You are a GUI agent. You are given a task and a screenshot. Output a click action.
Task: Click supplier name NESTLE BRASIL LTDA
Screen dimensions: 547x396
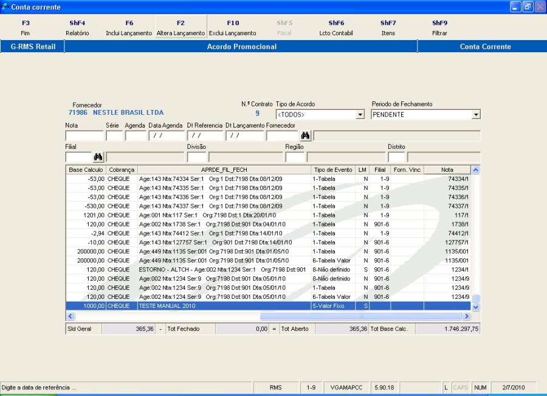pos(128,112)
